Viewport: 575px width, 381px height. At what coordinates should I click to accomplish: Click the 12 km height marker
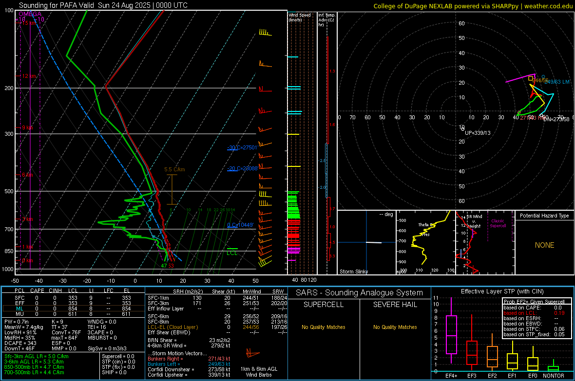coord(28,76)
